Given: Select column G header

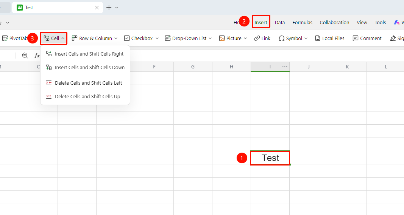Looking at the screenshot, I should pos(193,67).
